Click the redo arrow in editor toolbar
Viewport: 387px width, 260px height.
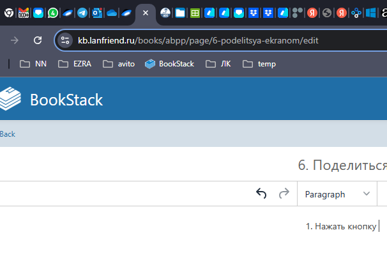(x=284, y=194)
